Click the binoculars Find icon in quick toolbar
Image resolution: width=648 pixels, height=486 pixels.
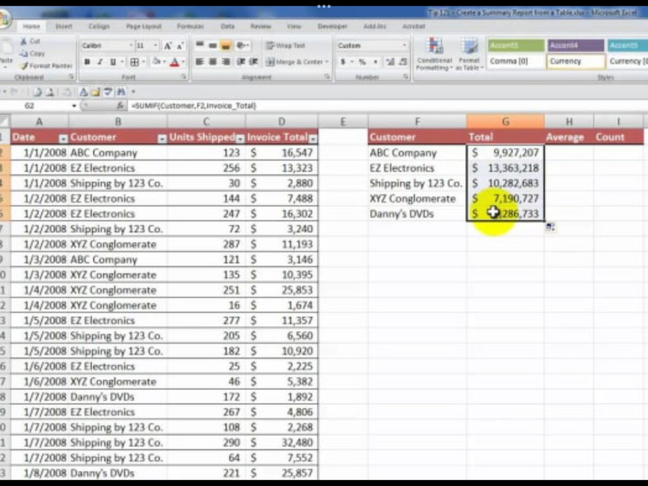121,91
